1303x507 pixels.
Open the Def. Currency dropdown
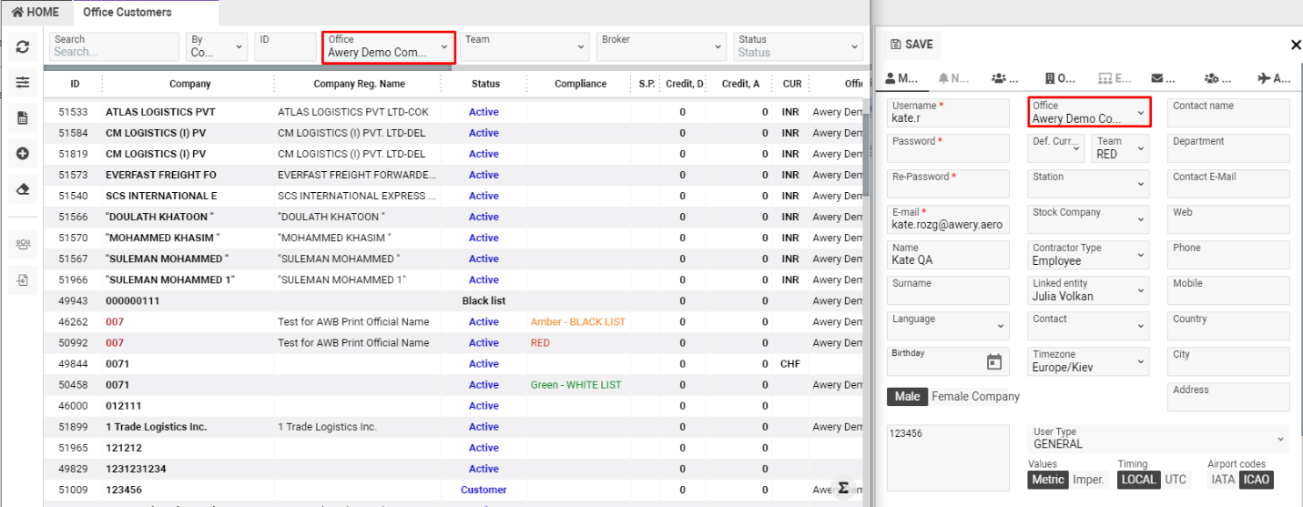coord(1056,147)
